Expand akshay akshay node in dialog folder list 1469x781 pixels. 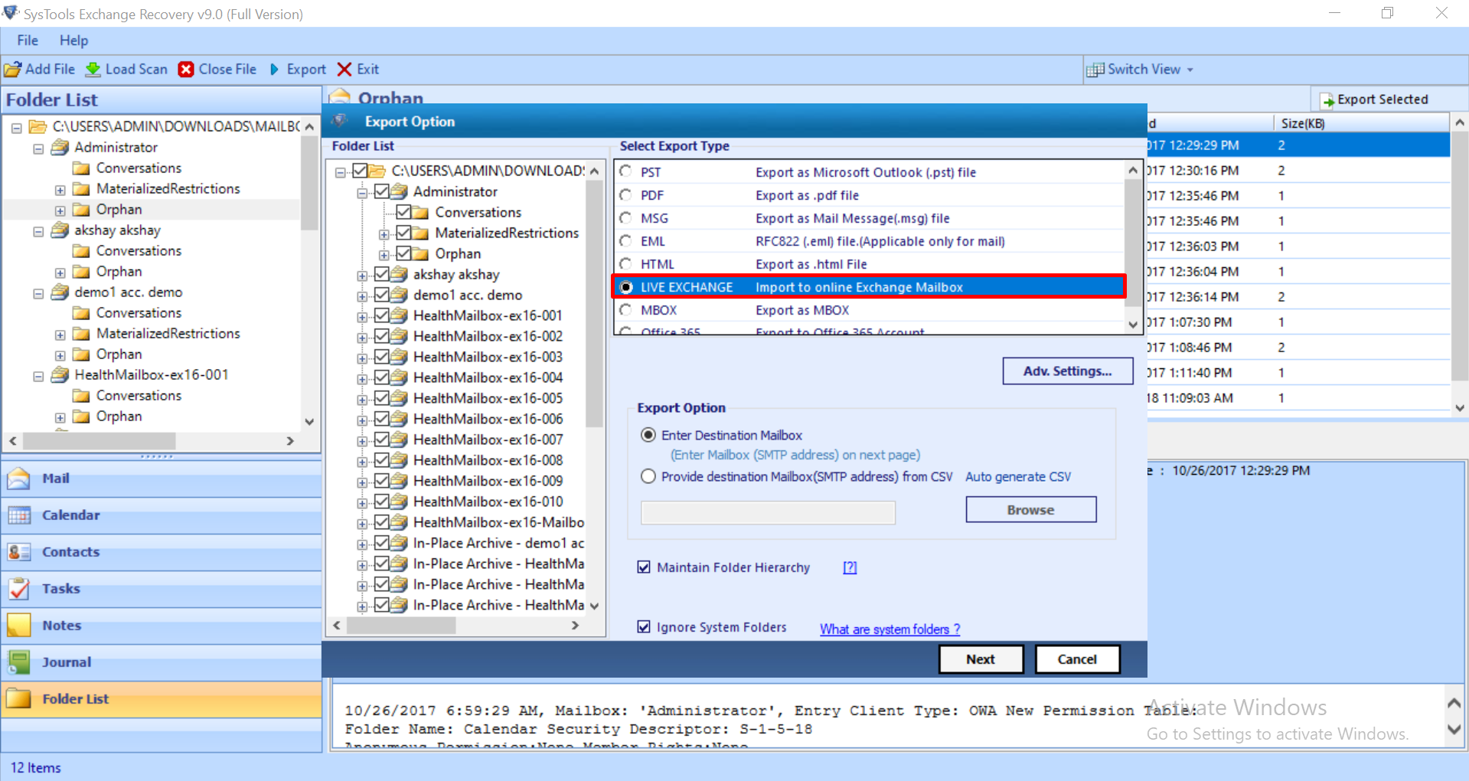pyautogui.click(x=362, y=276)
